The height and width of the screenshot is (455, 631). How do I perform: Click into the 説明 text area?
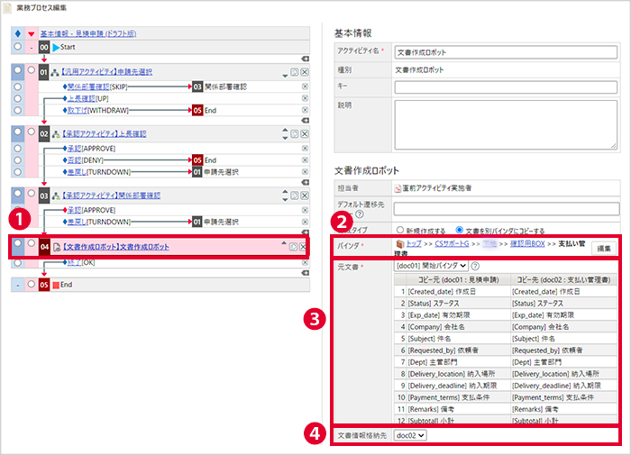coord(506,124)
